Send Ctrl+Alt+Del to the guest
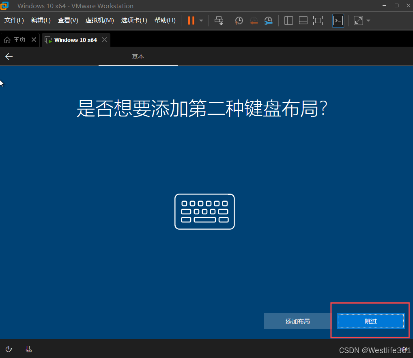 [219, 20]
